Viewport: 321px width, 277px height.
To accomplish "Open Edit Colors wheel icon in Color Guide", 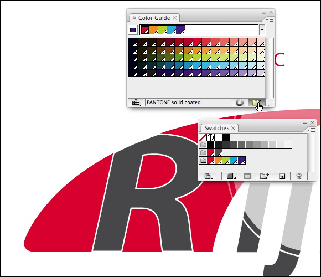I will point(240,102).
